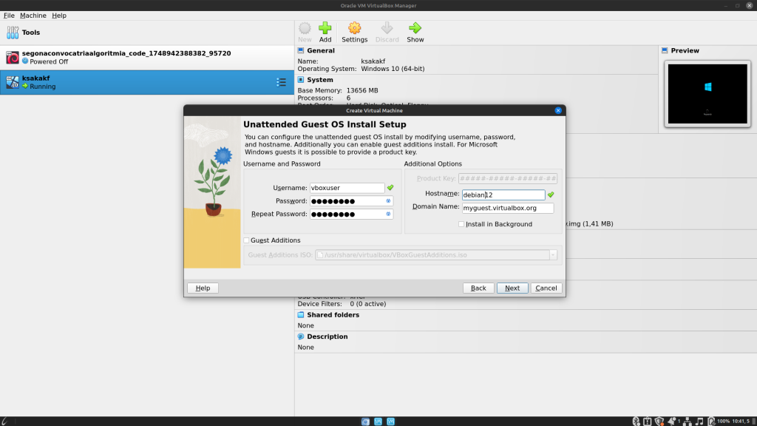The height and width of the screenshot is (426, 757).
Task: Open the Machine menu
Action: [33, 16]
